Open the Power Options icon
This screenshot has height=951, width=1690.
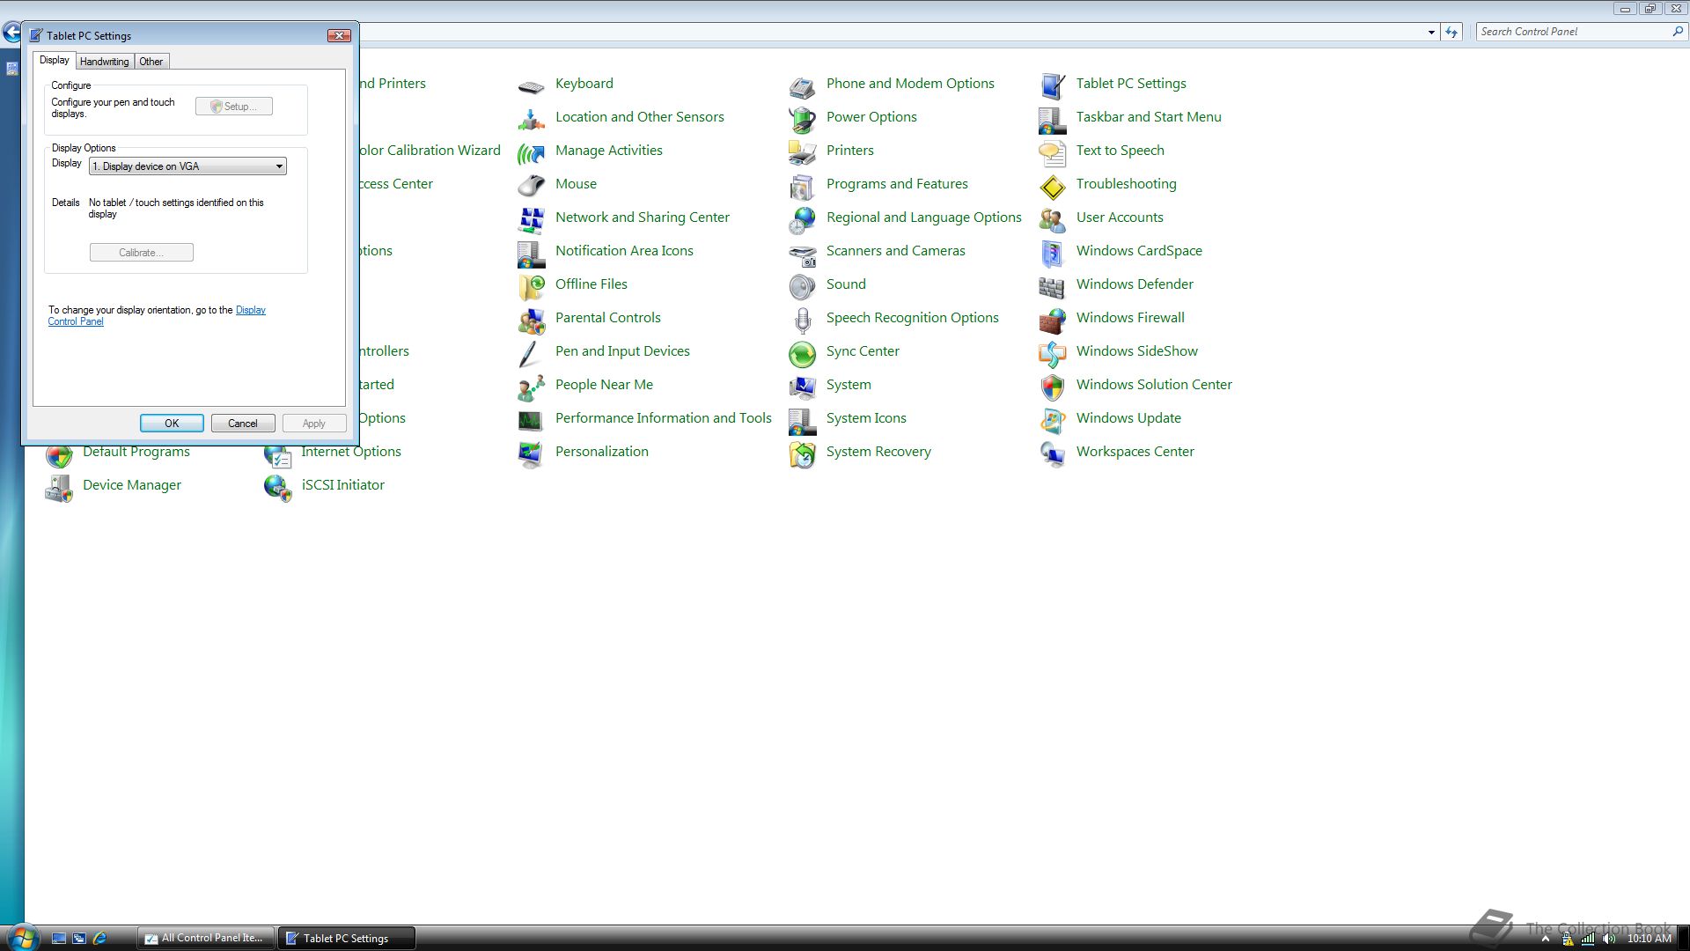tap(802, 119)
